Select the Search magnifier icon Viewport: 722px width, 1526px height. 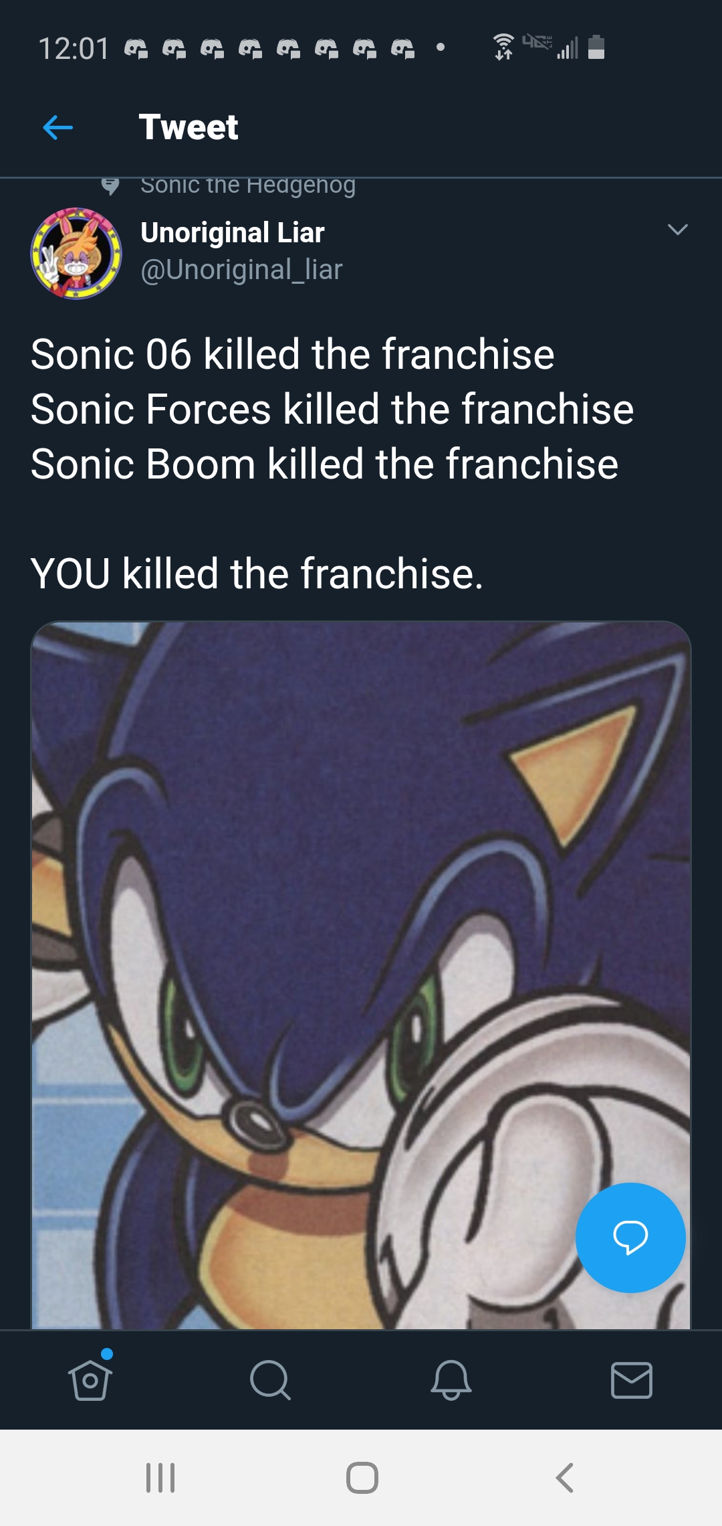pyautogui.click(x=271, y=1382)
